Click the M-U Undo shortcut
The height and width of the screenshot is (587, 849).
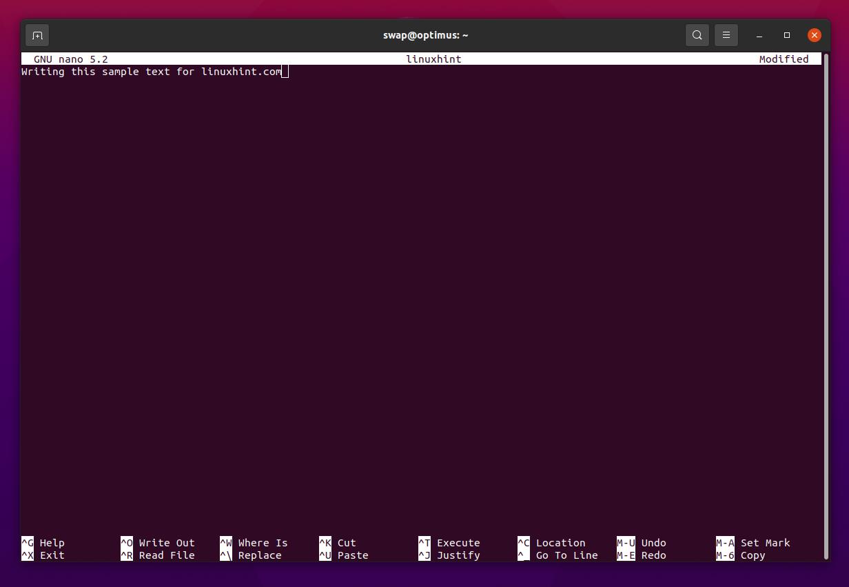point(642,543)
